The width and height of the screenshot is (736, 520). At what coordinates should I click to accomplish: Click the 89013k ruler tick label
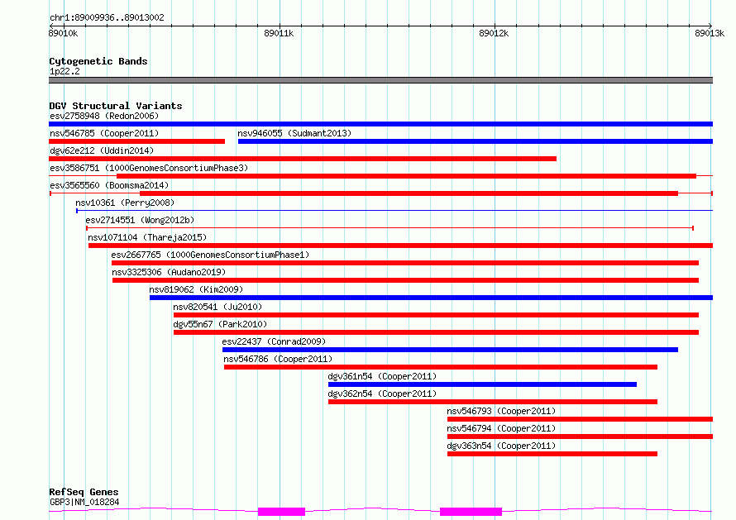pyautogui.click(x=710, y=33)
